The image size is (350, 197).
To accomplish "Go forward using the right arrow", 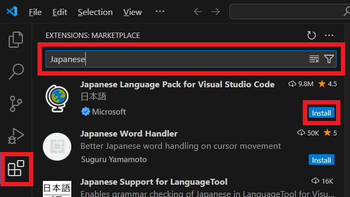I will pyautogui.click(x=215, y=12).
